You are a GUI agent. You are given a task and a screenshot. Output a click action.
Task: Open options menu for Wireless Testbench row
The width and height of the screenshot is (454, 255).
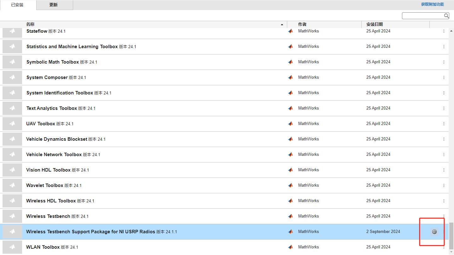pos(444,216)
